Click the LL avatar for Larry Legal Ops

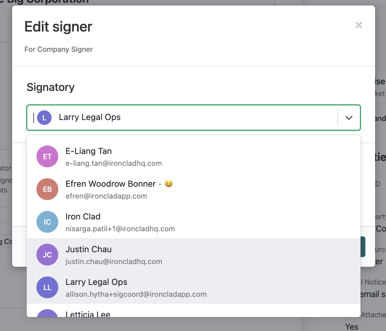coord(47,287)
